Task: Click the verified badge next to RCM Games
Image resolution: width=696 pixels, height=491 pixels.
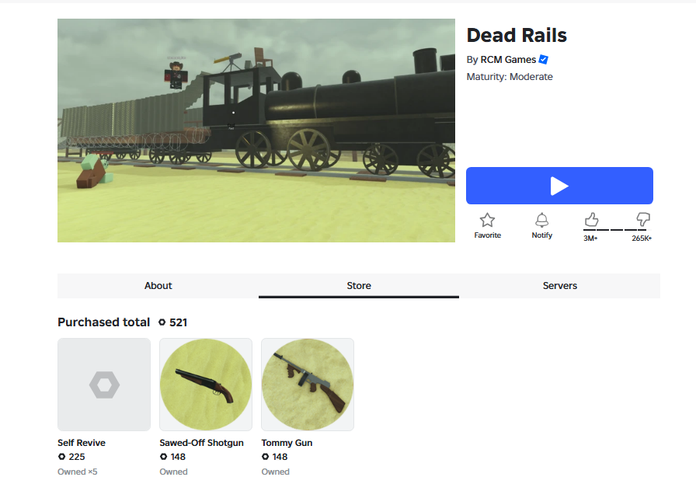Action: pyautogui.click(x=543, y=60)
